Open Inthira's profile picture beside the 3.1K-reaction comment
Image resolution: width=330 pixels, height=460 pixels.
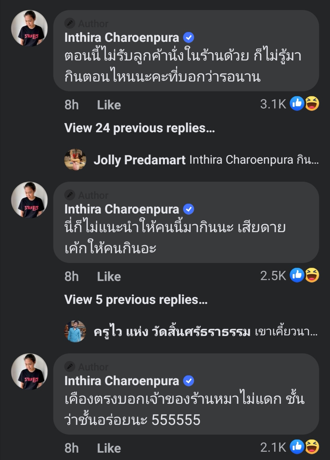coord(29,28)
